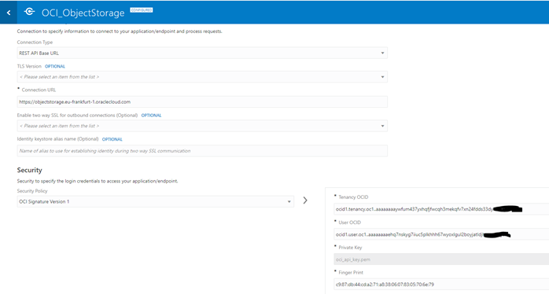
Task: Click the Tenancy OCID label
Action: coord(353,197)
